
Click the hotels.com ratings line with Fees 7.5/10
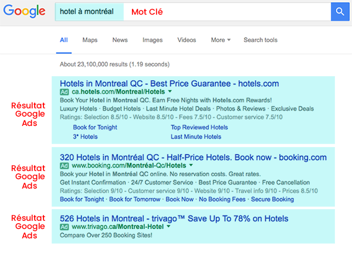coord(171,117)
